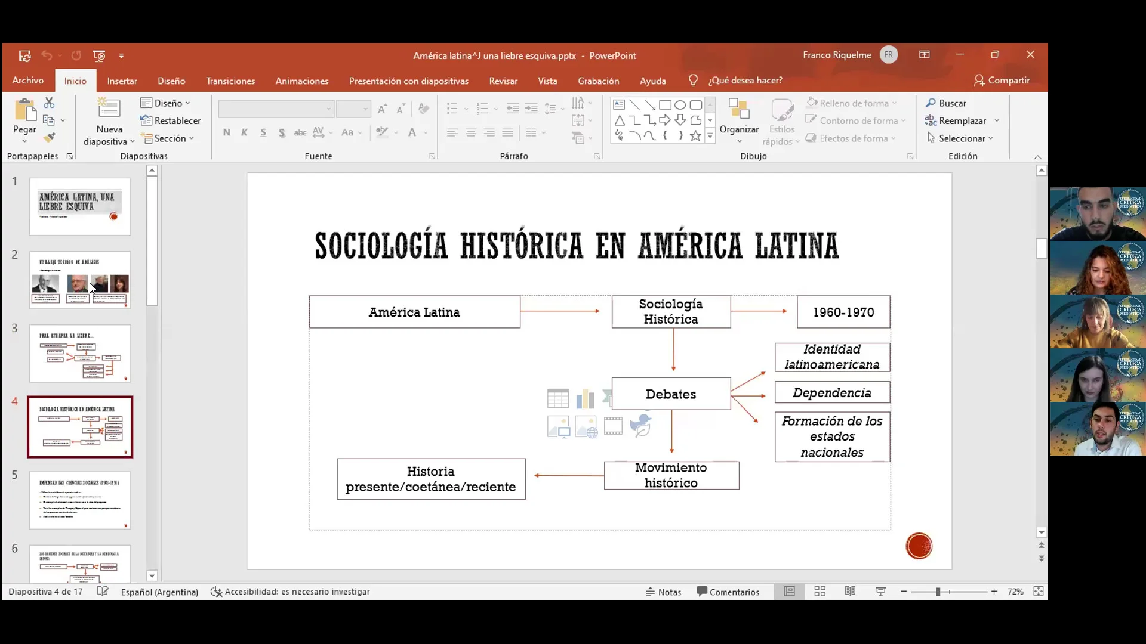Viewport: 1146px width, 644px height.
Task: Toggle justify text alignment
Action: [508, 132]
